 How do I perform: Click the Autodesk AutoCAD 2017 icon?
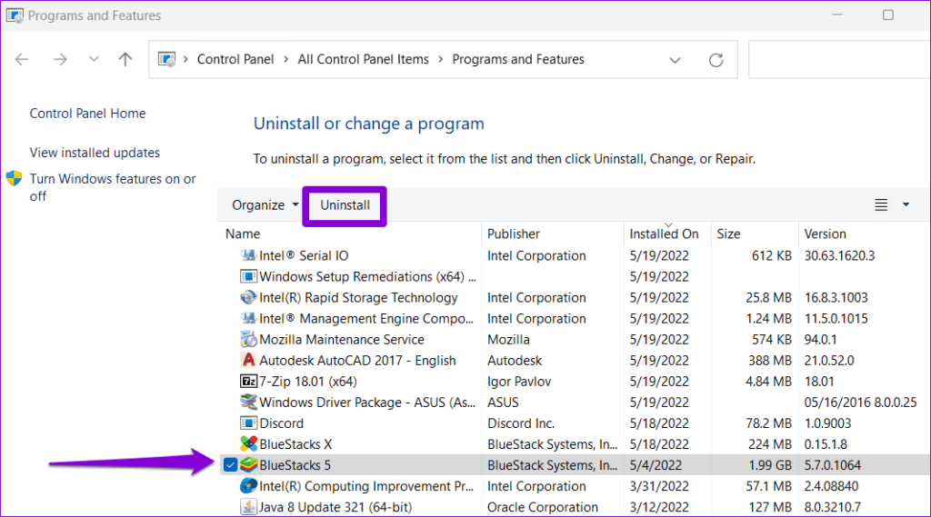248,361
